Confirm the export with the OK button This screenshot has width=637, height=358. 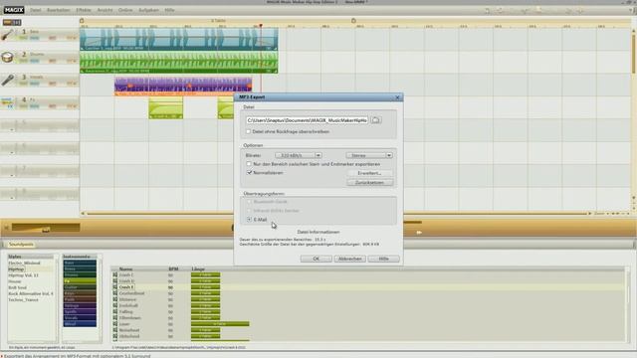click(317, 259)
